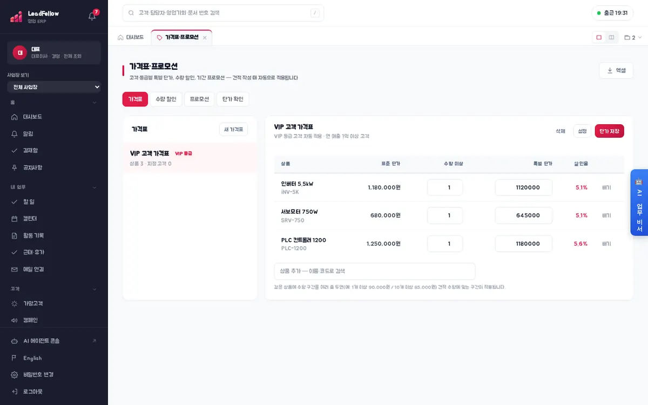Remove the 인버터 5.5kW row via 빼기
The height and width of the screenshot is (405, 648).
coord(606,187)
